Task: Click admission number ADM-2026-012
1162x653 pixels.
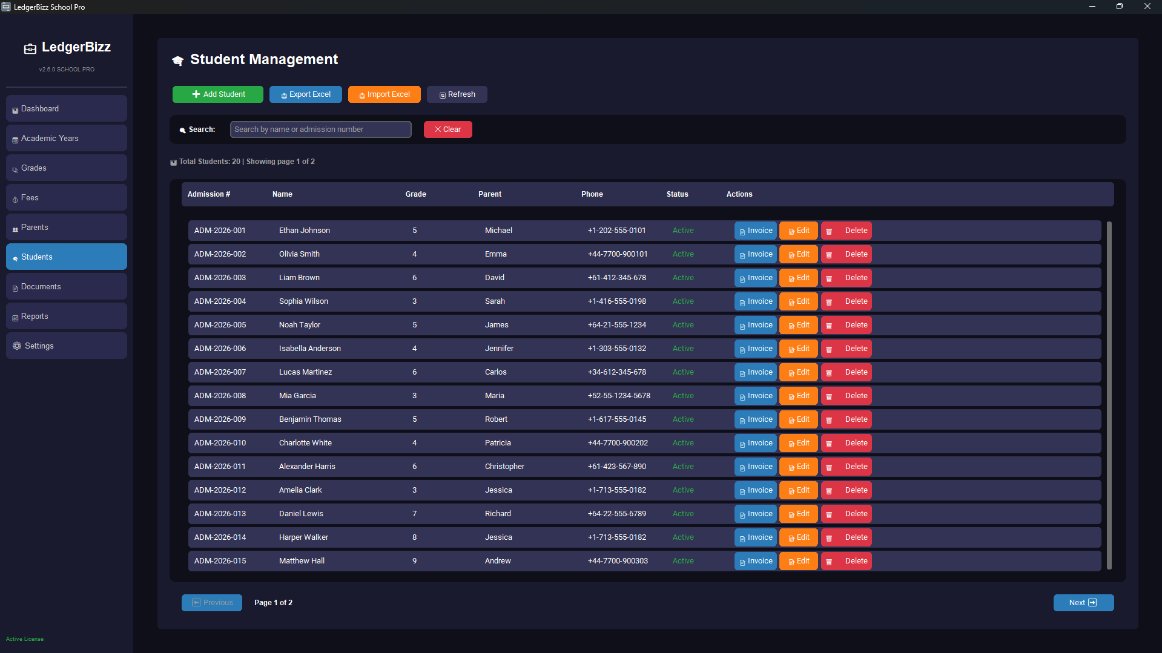Action: [220, 490]
